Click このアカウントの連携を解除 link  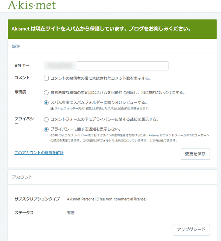tap(39, 153)
